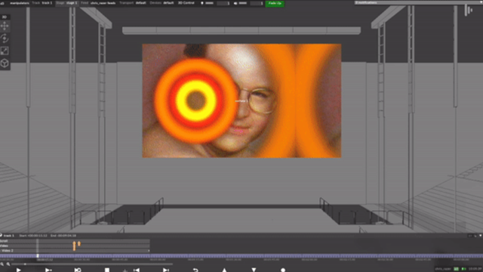Click the green Fade Up button

coord(275,3)
